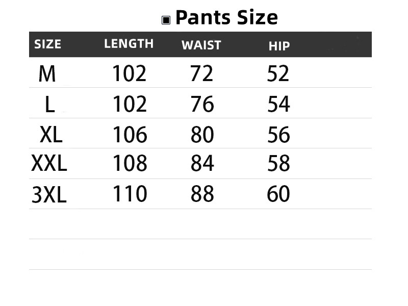
Task: Select the XL size row label
Action: (51, 135)
